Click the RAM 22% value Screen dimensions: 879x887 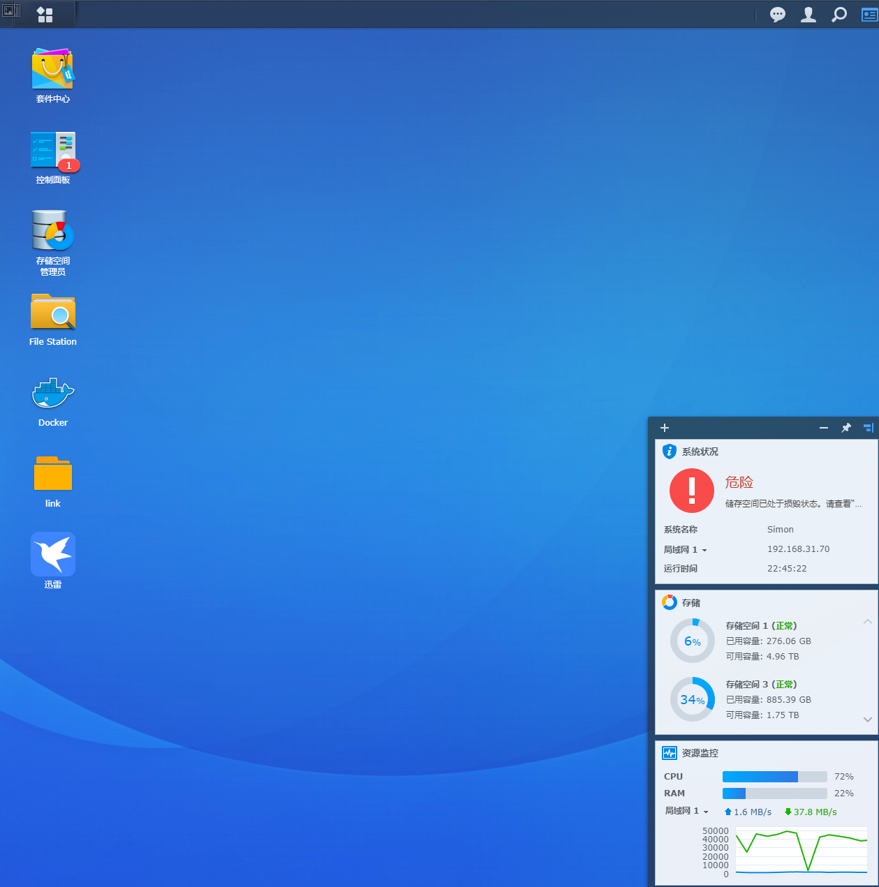click(x=844, y=793)
